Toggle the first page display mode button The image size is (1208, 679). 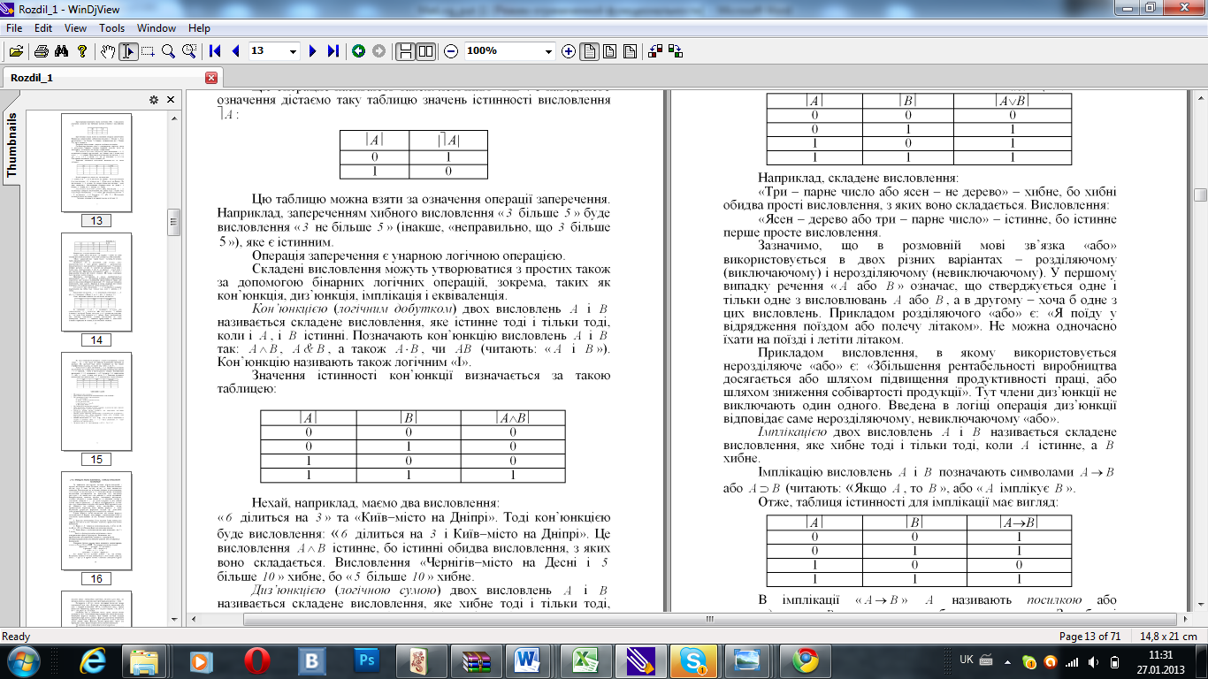(589, 51)
